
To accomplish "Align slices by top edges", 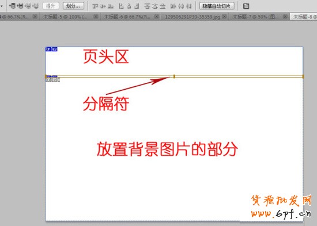I will point(95,6).
